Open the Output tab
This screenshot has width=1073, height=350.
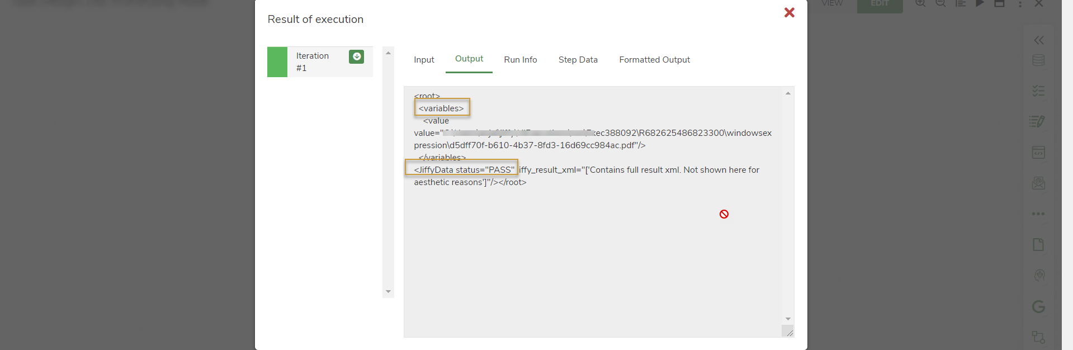469,59
